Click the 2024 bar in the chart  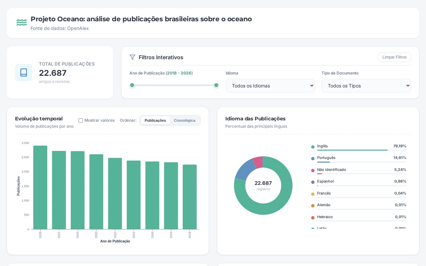coord(78,190)
